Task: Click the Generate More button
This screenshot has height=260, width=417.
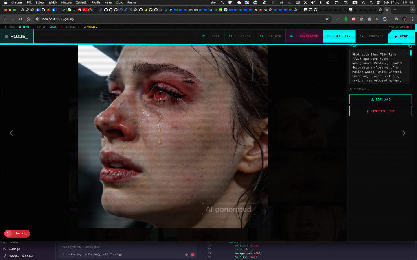Action: (380, 111)
